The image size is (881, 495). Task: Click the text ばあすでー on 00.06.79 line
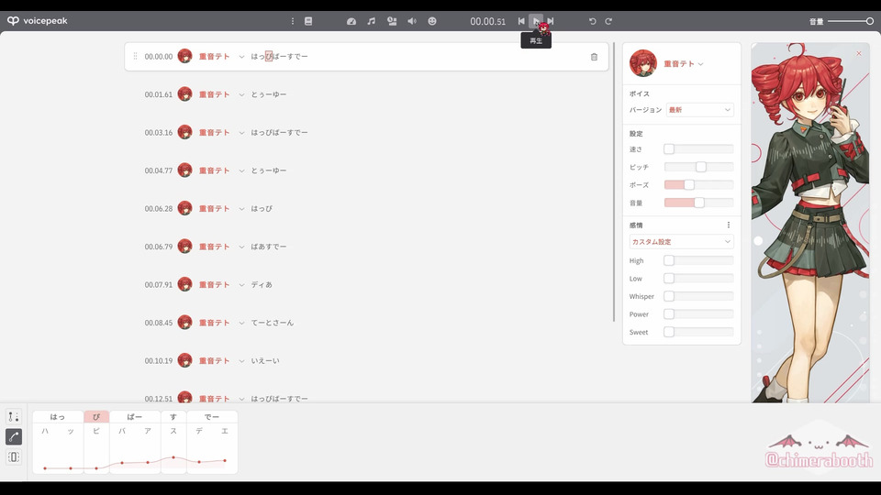pos(269,247)
